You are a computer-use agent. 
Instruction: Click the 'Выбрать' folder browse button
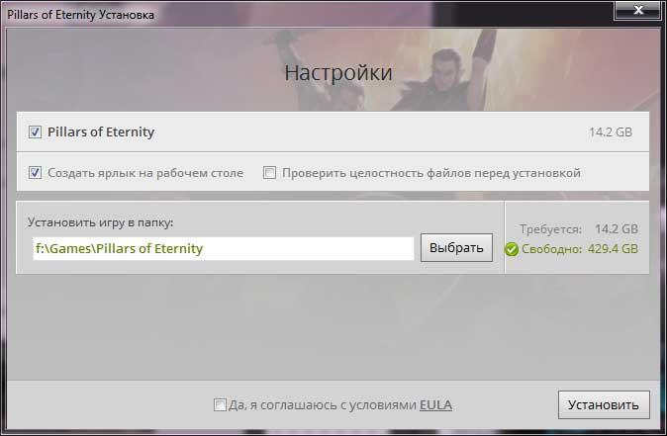point(456,248)
